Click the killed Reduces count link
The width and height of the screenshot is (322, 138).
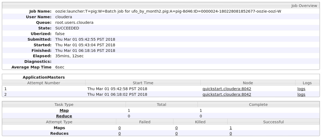pos(176,133)
